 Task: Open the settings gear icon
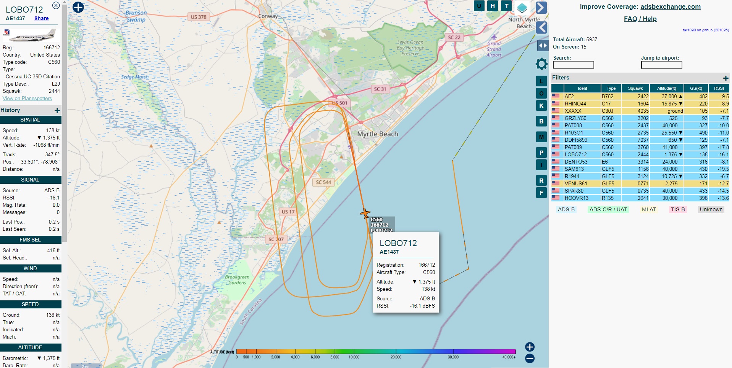pyautogui.click(x=541, y=64)
